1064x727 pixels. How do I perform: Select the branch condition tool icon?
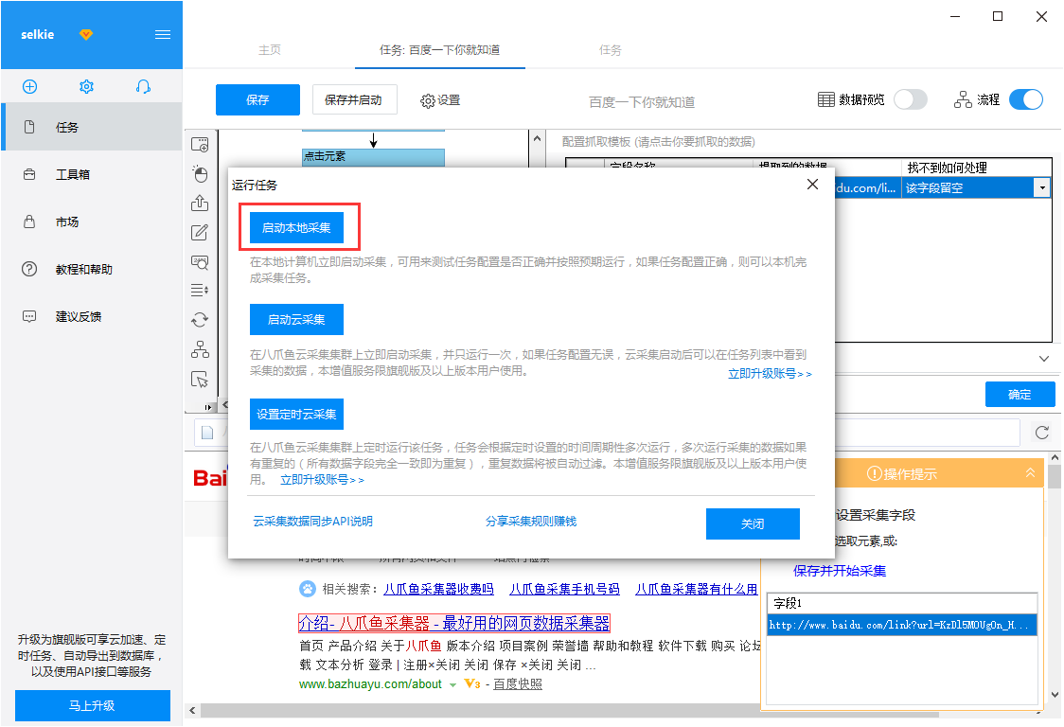[200, 349]
